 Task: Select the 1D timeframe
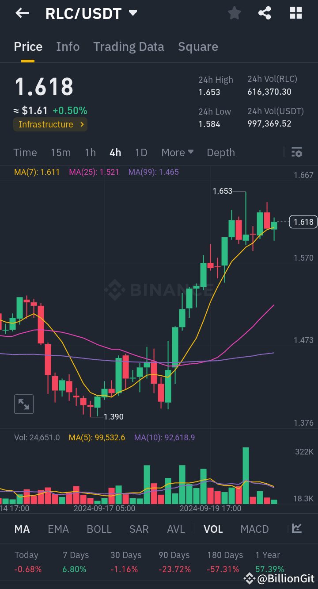141,152
